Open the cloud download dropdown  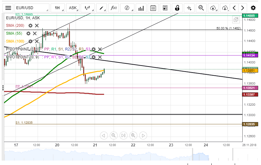coord(225,8)
